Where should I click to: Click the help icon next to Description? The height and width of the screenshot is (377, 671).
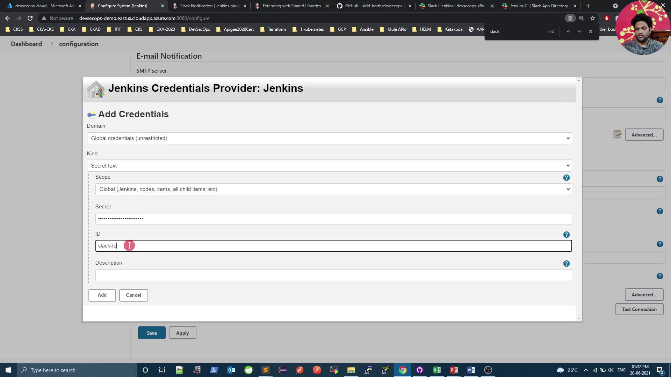[566, 264]
